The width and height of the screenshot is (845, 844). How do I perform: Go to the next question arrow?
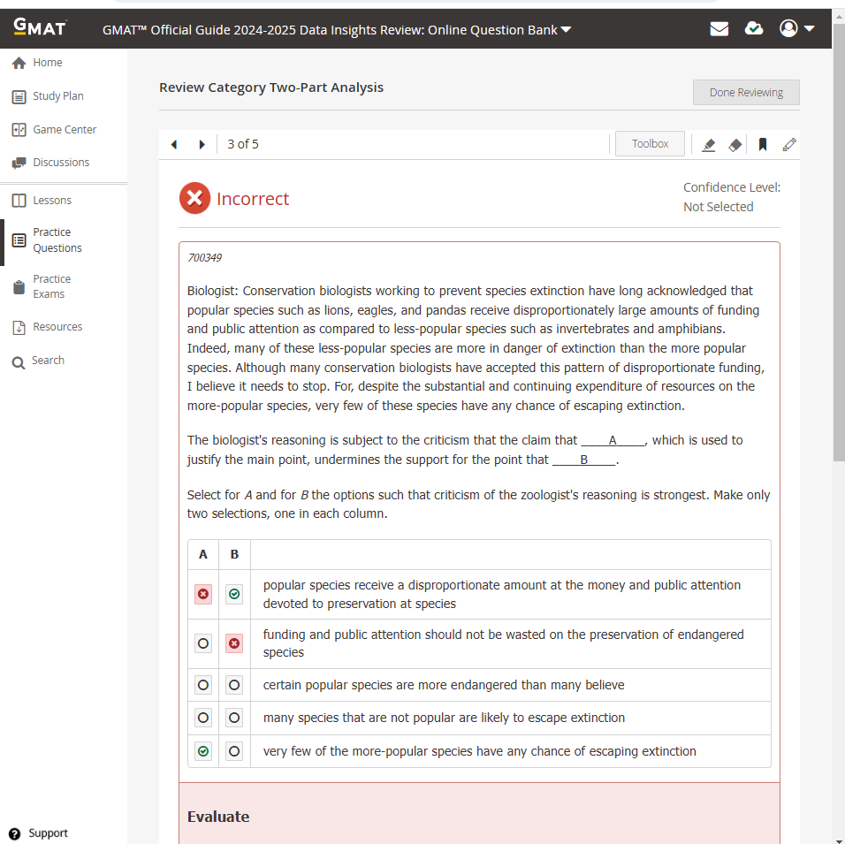[202, 145]
